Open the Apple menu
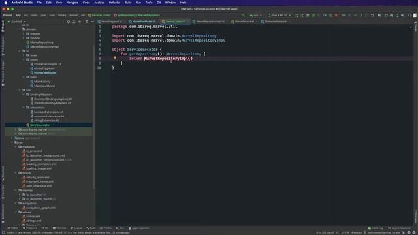The height and width of the screenshot is (235, 418). point(6,3)
